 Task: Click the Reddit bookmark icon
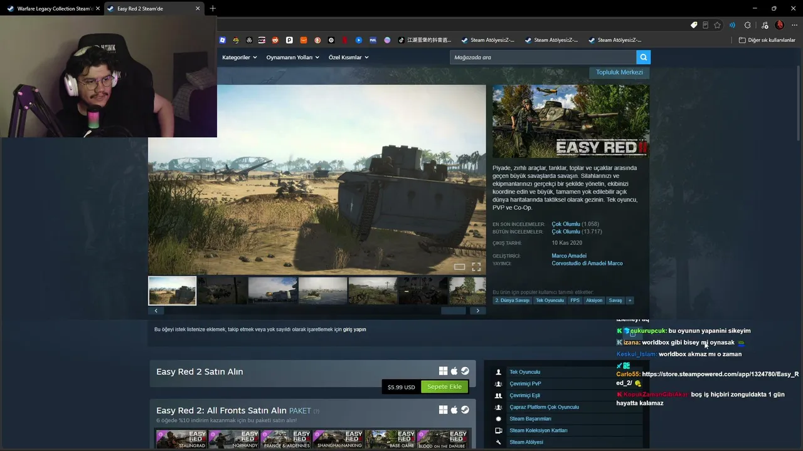point(275,40)
